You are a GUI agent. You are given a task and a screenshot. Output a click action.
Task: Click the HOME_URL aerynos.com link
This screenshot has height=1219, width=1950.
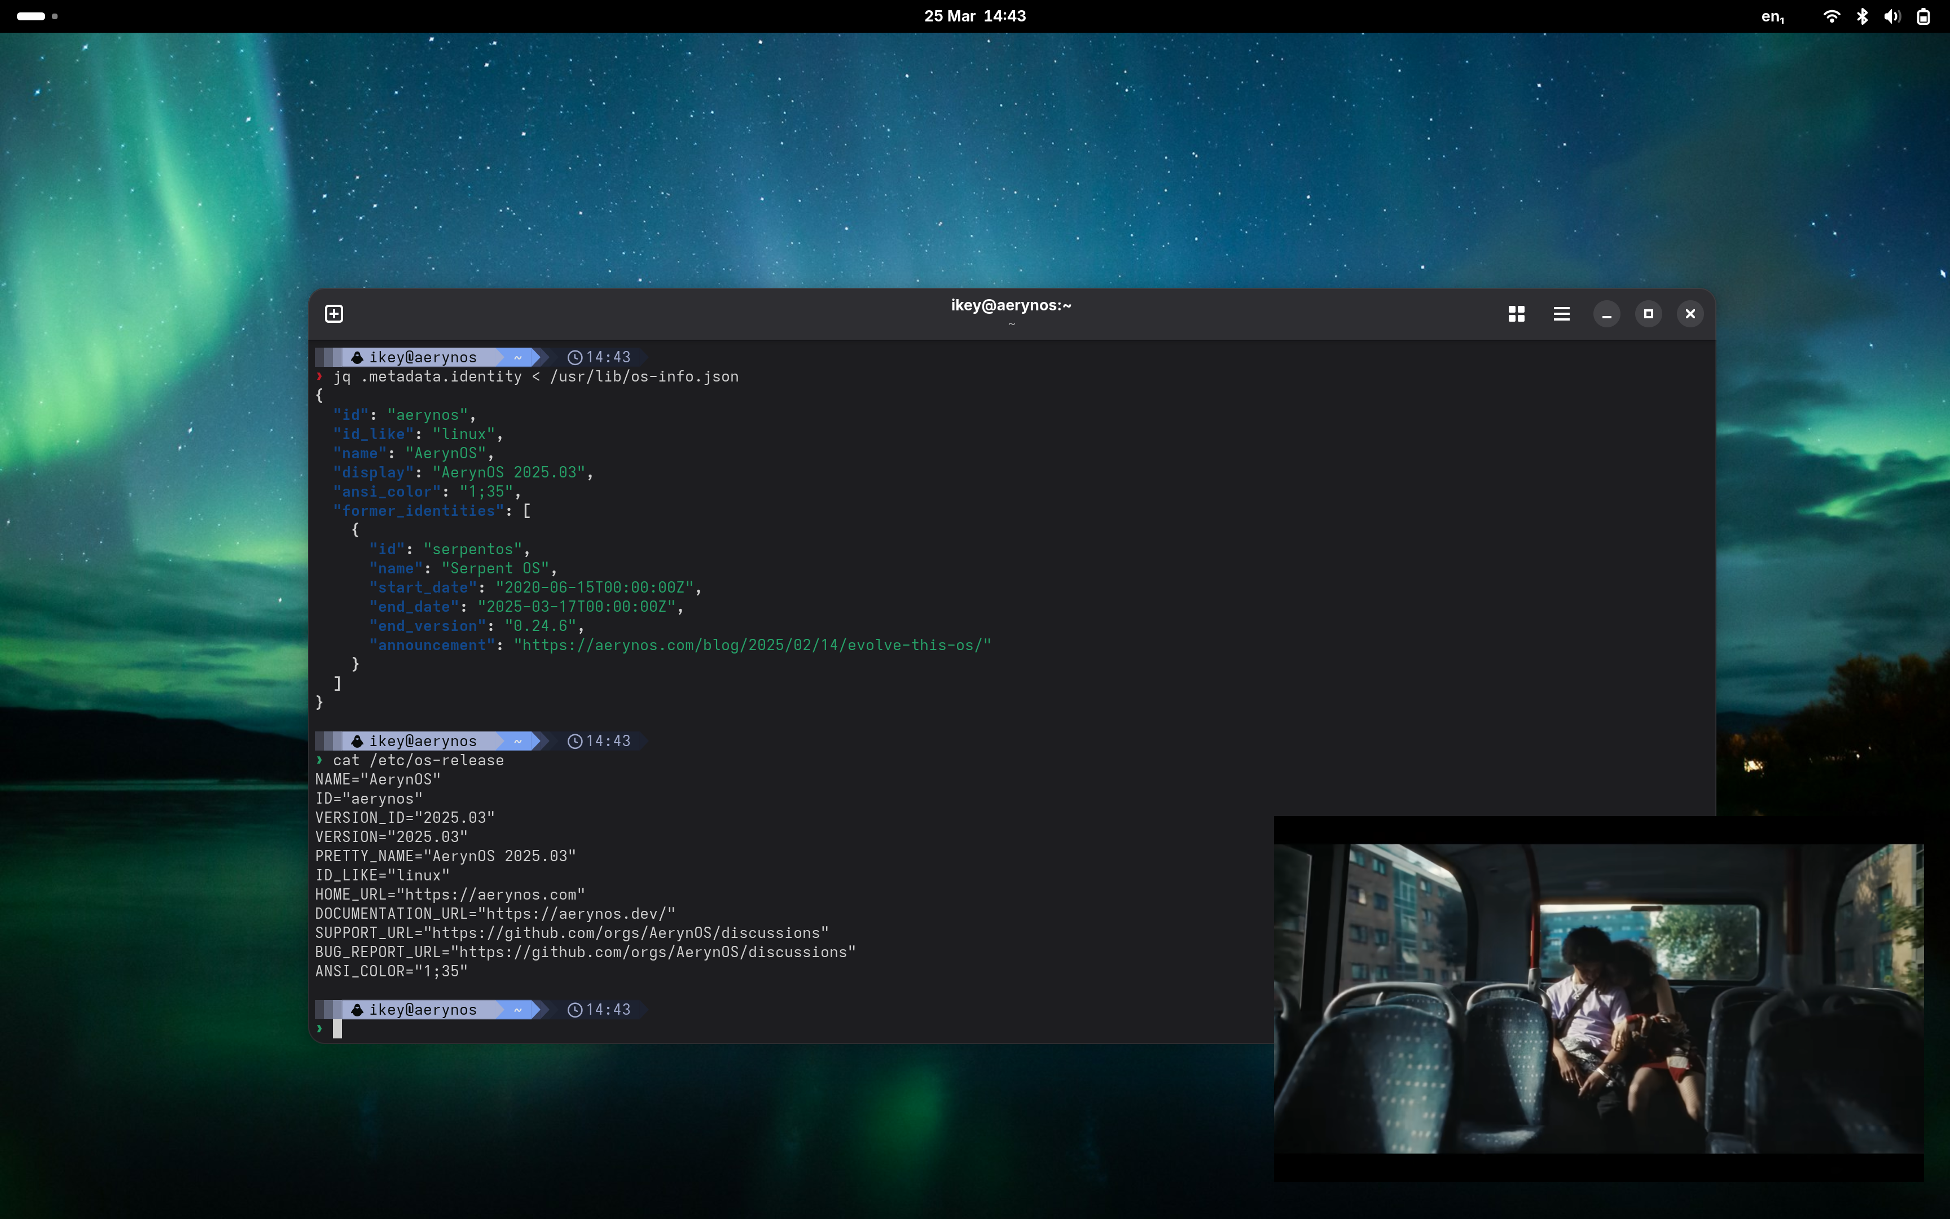tap(490, 894)
